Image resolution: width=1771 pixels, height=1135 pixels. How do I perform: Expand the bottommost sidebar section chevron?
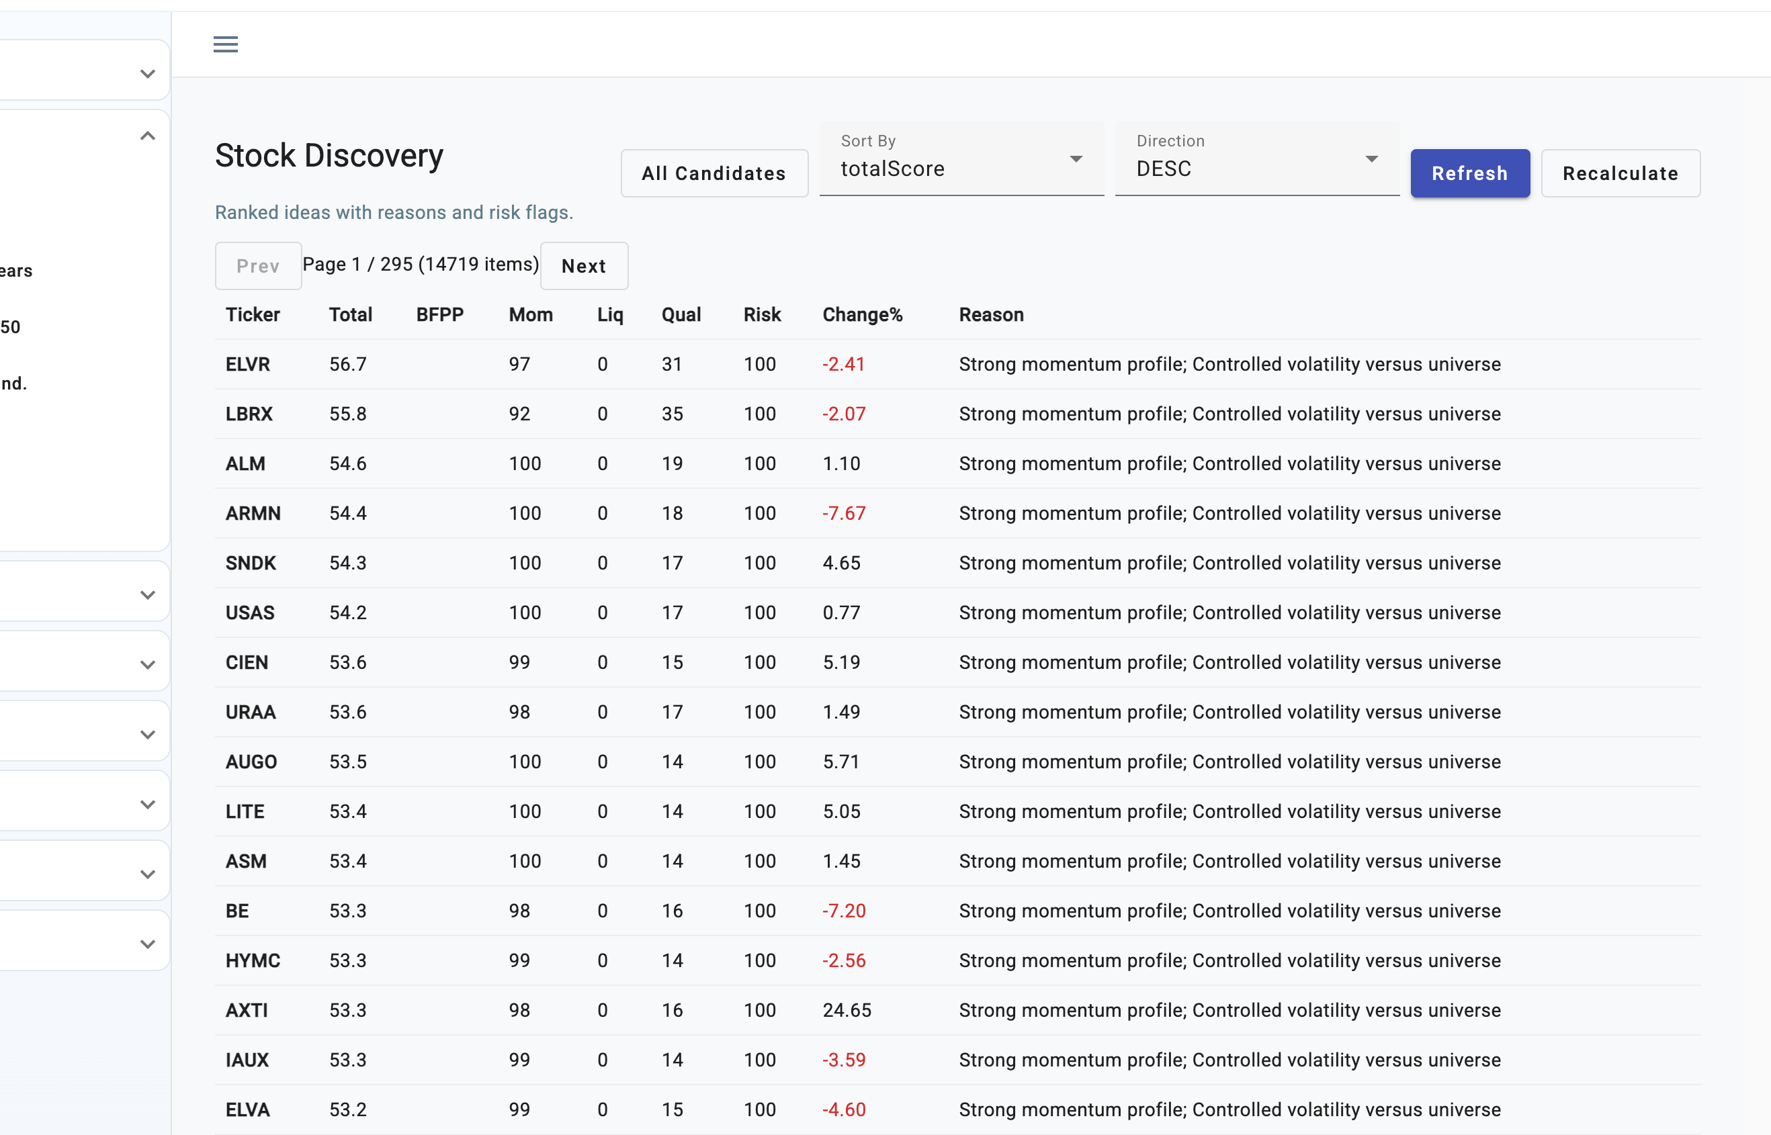[x=147, y=944]
